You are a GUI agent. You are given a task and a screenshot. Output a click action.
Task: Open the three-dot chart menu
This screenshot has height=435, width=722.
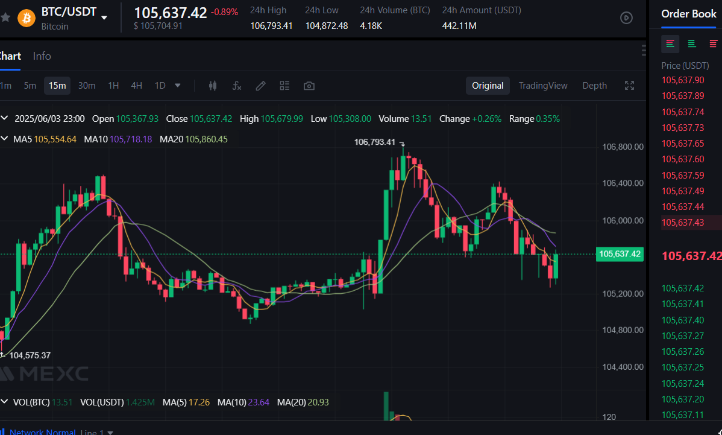click(644, 49)
